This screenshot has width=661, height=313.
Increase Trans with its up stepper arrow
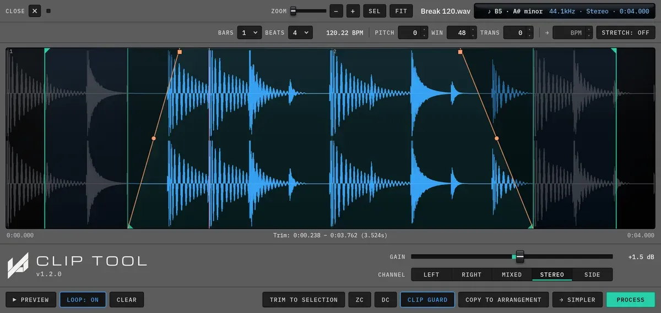(529, 30)
